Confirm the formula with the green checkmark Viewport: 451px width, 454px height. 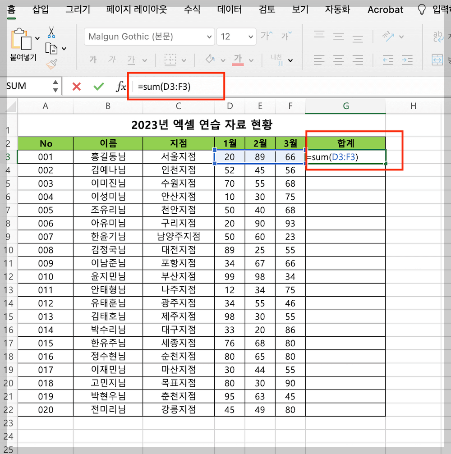(x=99, y=86)
